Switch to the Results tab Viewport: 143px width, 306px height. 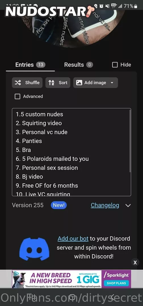pyautogui.click(x=79, y=65)
